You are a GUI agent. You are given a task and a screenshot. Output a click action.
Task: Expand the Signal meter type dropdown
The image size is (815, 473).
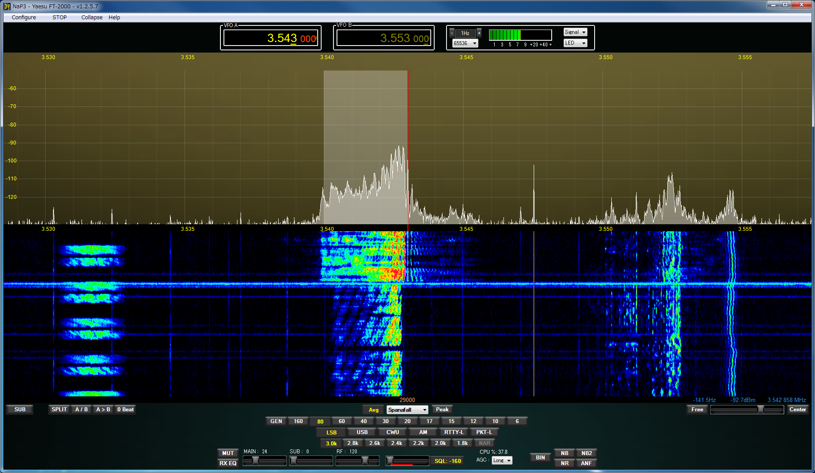pos(575,32)
